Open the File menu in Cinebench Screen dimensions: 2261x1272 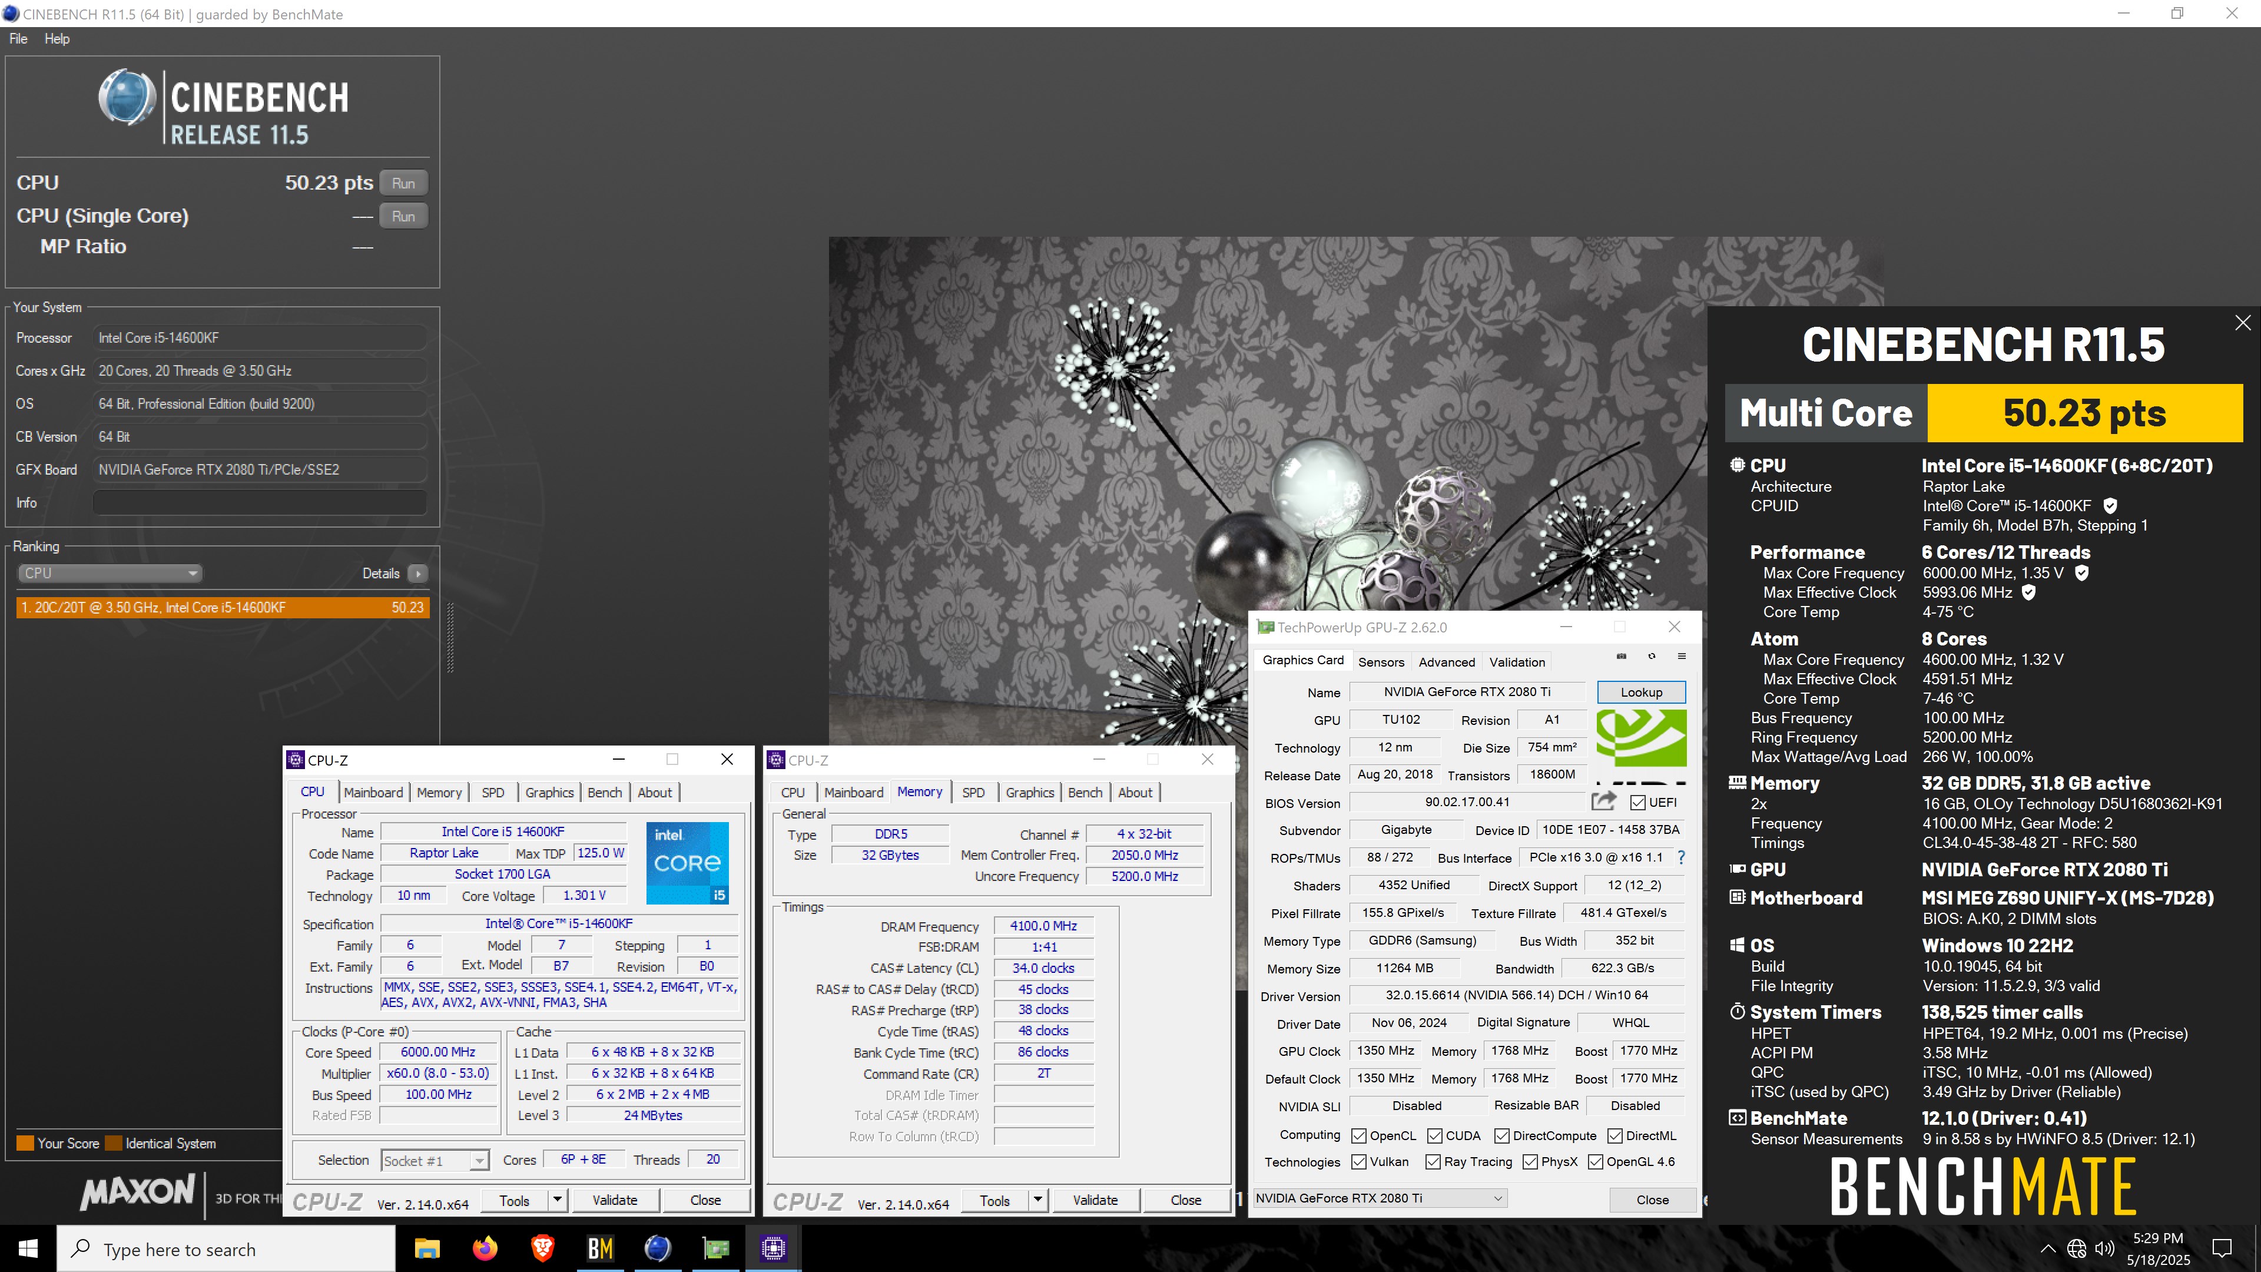(x=18, y=39)
